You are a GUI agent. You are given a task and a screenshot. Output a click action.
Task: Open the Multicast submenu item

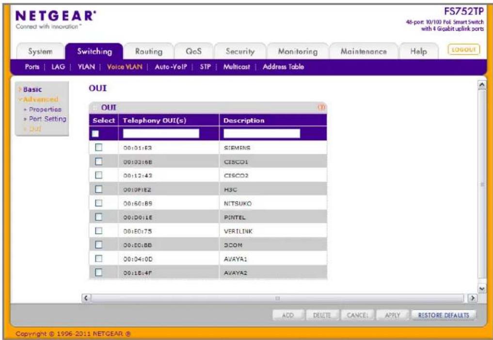(237, 66)
